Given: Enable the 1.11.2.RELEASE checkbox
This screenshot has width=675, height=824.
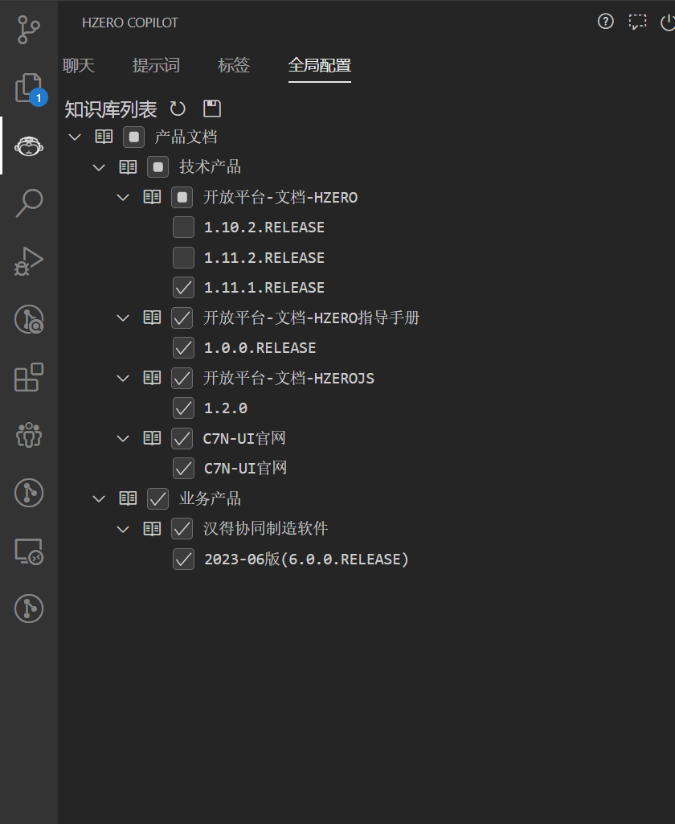Looking at the screenshot, I should click(x=183, y=258).
